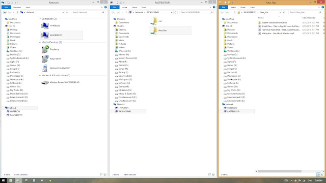This screenshot has width=326, height=183.
Task: Select the second media server device icon
Action: pyautogui.click(x=45, y=59)
